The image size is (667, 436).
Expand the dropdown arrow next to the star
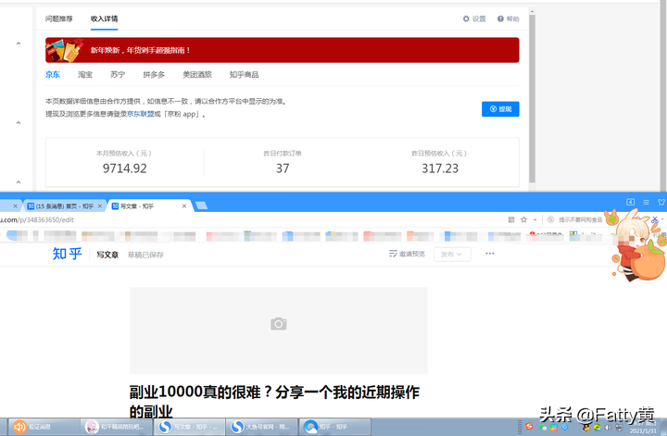click(x=535, y=219)
